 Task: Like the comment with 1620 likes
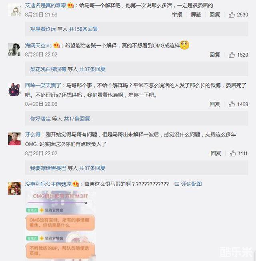238,55
